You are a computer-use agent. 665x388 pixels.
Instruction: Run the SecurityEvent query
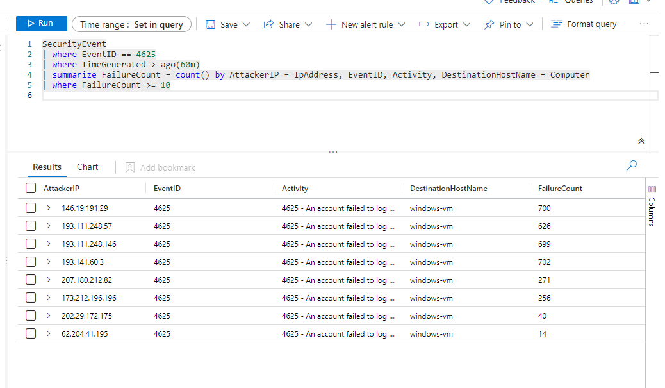41,23
